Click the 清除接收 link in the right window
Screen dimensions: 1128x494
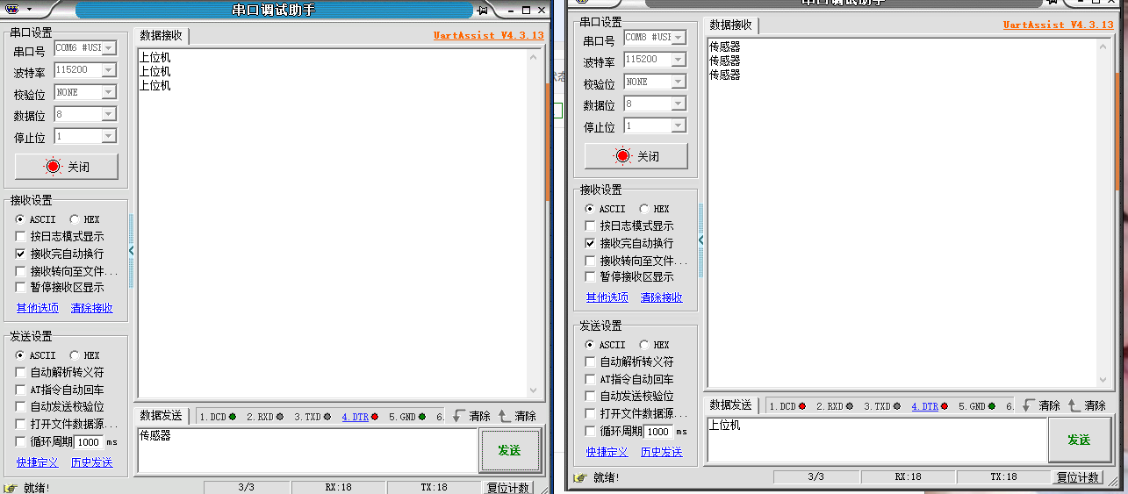click(661, 297)
